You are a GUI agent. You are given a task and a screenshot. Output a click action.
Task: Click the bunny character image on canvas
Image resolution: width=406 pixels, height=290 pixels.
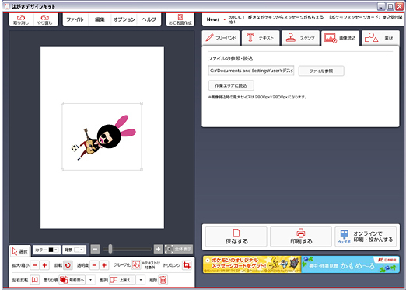[103, 138]
